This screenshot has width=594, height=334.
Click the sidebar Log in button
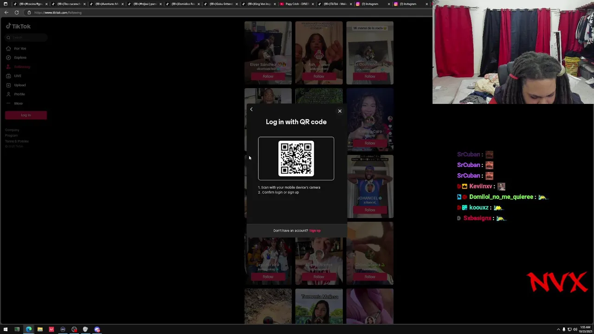(26, 115)
